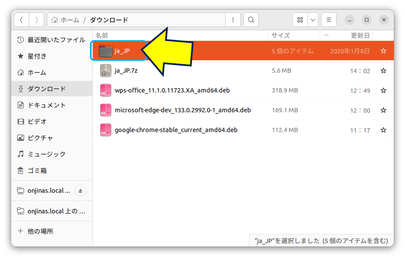Image resolution: width=405 pixels, height=259 pixels.
Task: Click the 169.1 MB size cell
Action: pyautogui.click(x=285, y=110)
